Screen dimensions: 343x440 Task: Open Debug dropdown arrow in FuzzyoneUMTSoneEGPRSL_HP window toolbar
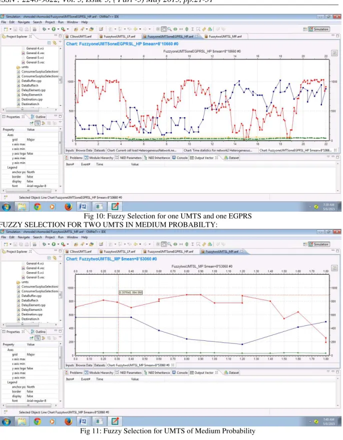(48, 29)
